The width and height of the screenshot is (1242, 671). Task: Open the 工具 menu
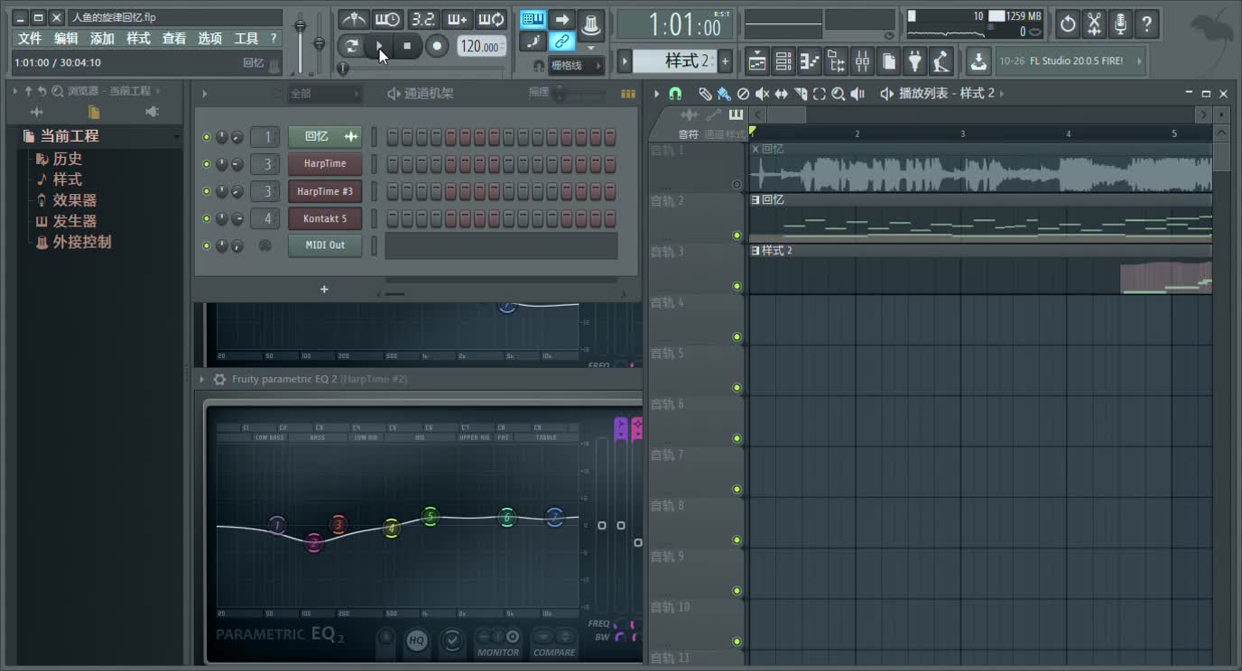[246, 39]
